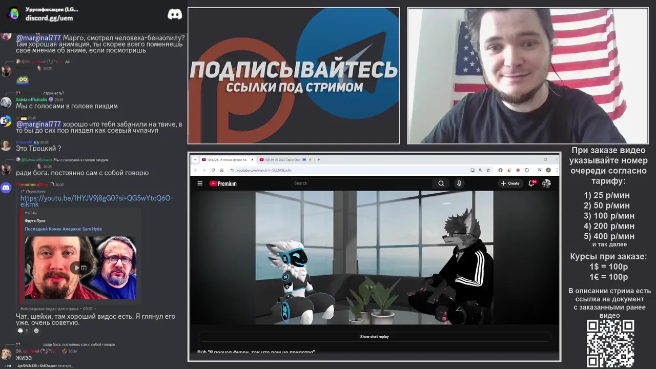Image resolution: width=656 pixels, height=369 pixels.
Task: Click the webcam feed panel
Action: click(528, 76)
